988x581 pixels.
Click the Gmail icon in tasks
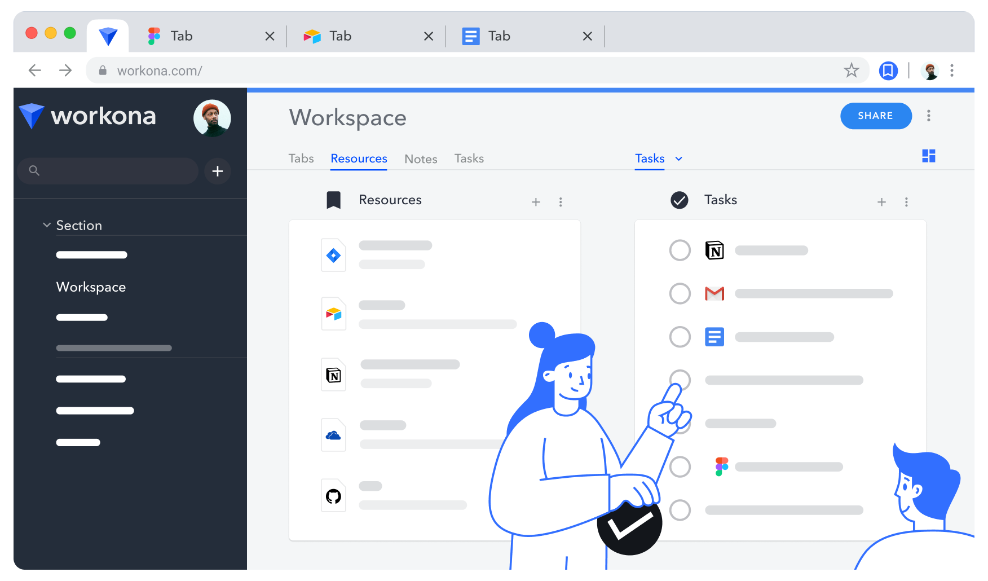coord(714,293)
